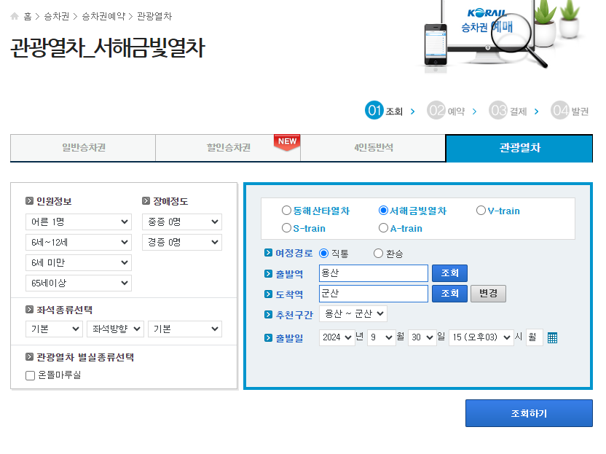This screenshot has height=454, width=606.
Task: Select the A-train radio button
Action: (383, 228)
